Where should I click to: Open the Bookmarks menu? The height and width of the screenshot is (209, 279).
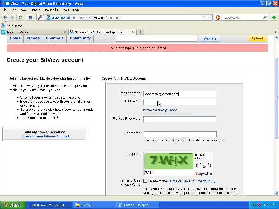click(x=51, y=10)
